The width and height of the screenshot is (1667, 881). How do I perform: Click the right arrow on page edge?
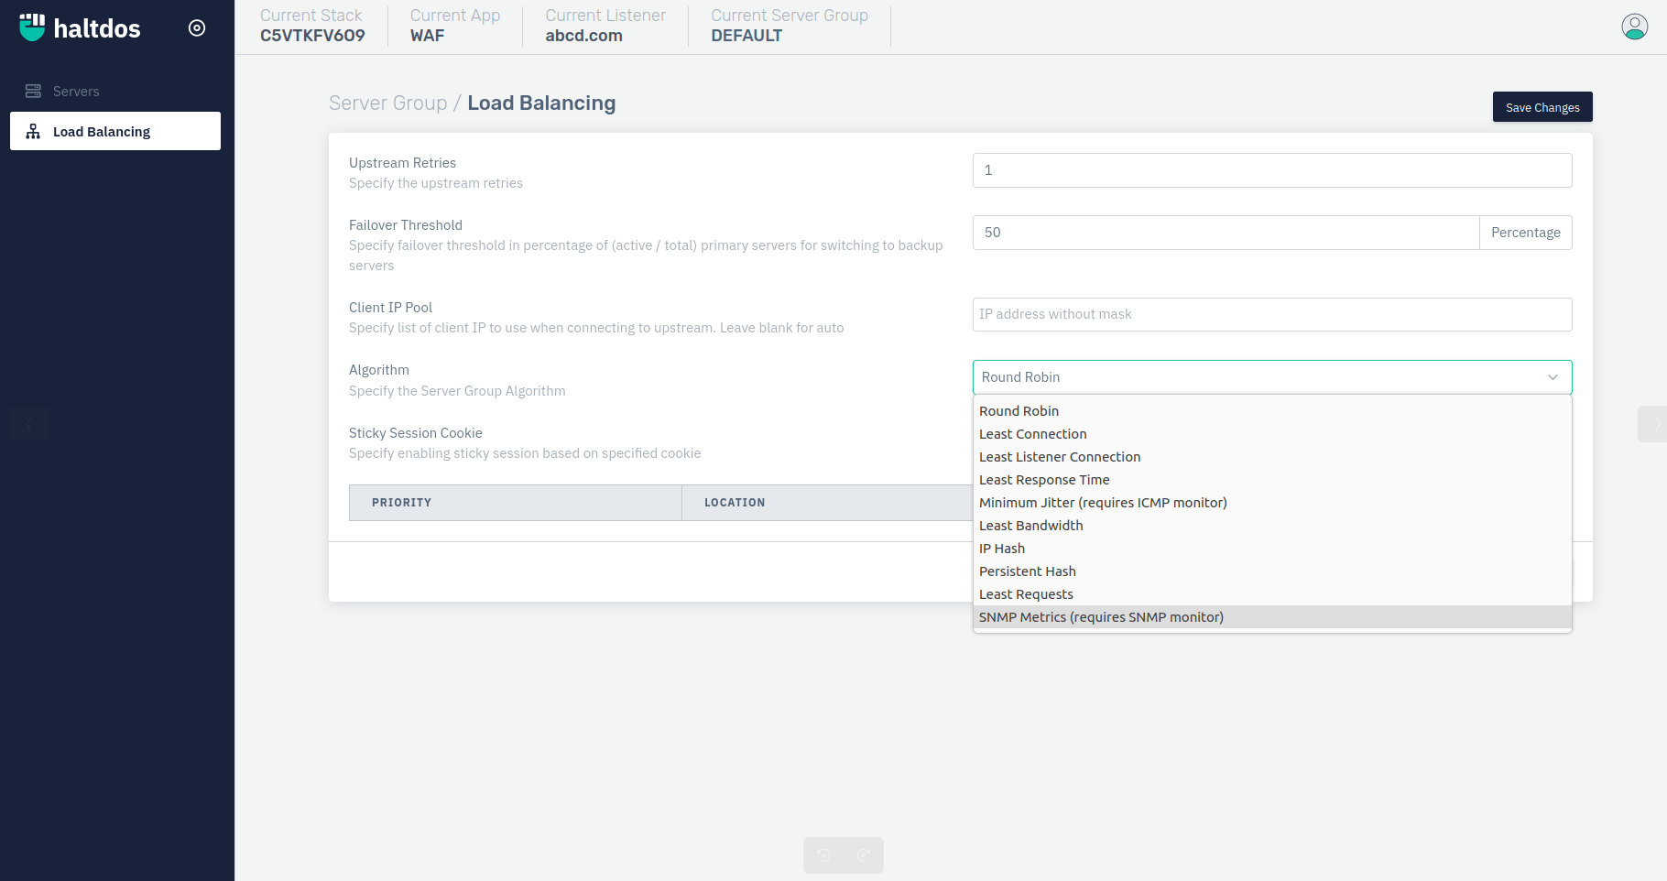(x=1653, y=424)
